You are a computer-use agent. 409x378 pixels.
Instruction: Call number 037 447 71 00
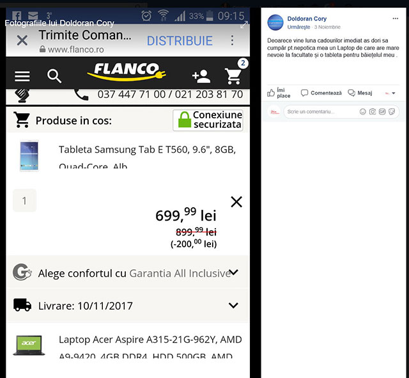click(x=132, y=94)
